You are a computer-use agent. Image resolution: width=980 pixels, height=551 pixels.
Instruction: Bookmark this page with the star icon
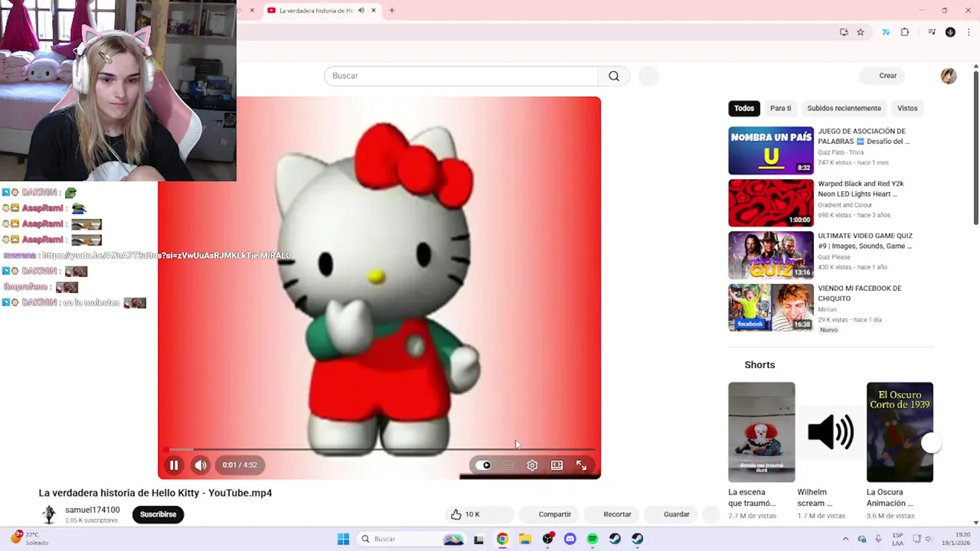coord(861,32)
